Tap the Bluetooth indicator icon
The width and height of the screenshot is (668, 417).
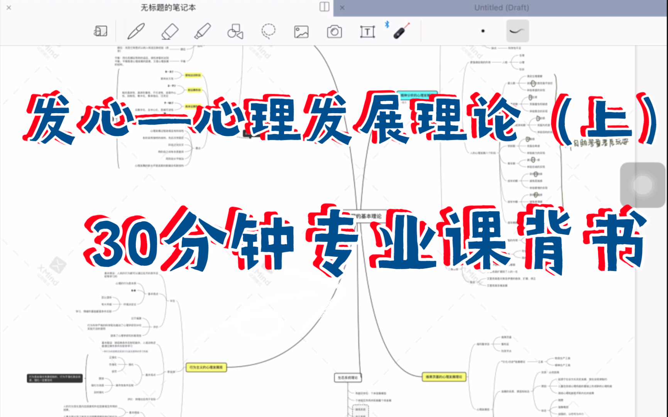click(x=387, y=24)
